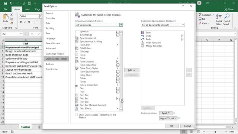Switch to the Insert ribbon tab
This screenshot has height=134, width=238.
click(28, 9)
